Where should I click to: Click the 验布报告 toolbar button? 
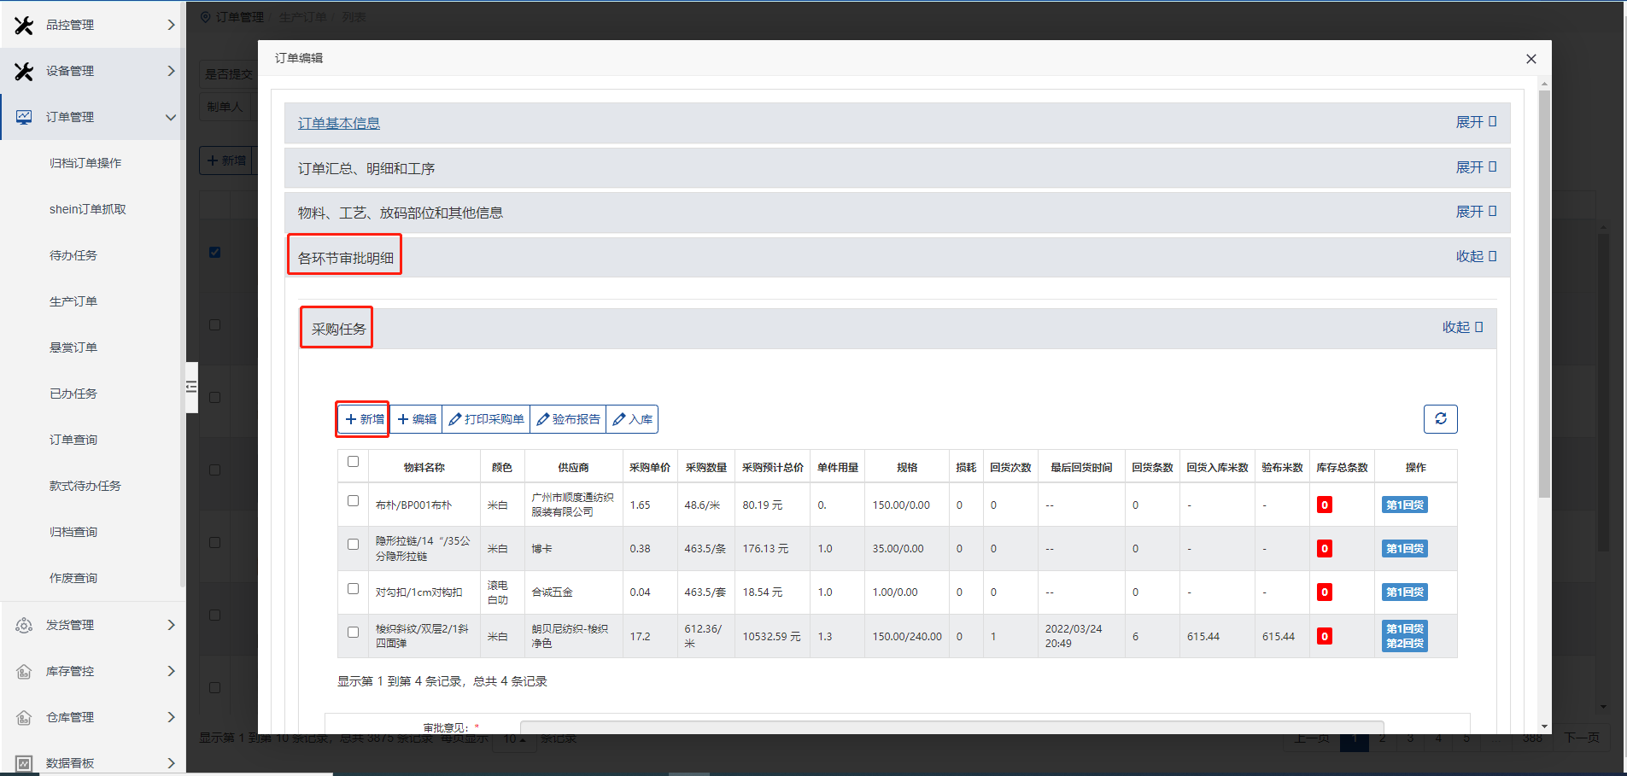coord(568,419)
